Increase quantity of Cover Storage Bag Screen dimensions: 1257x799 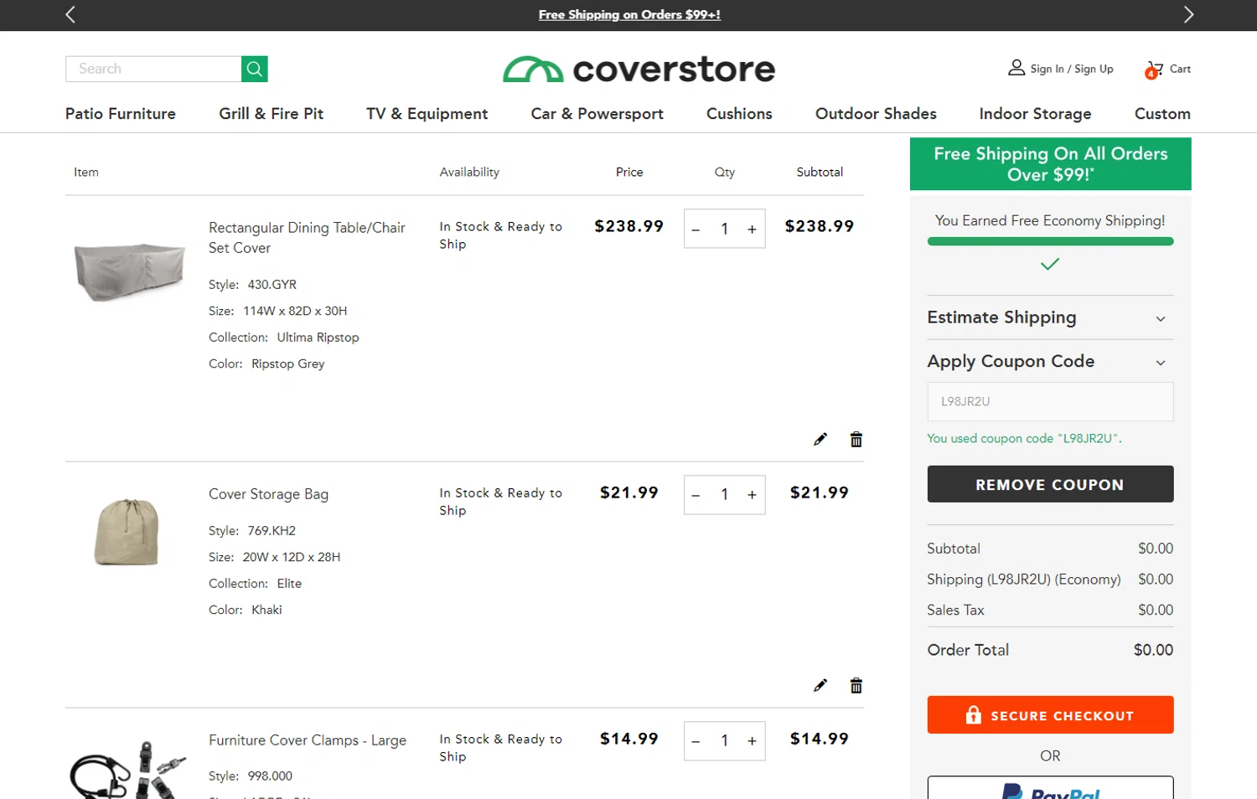click(753, 495)
